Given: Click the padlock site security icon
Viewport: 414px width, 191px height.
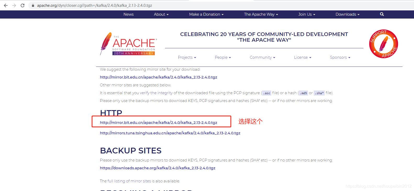Looking at the screenshot, I should pyautogui.click(x=33, y=5).
